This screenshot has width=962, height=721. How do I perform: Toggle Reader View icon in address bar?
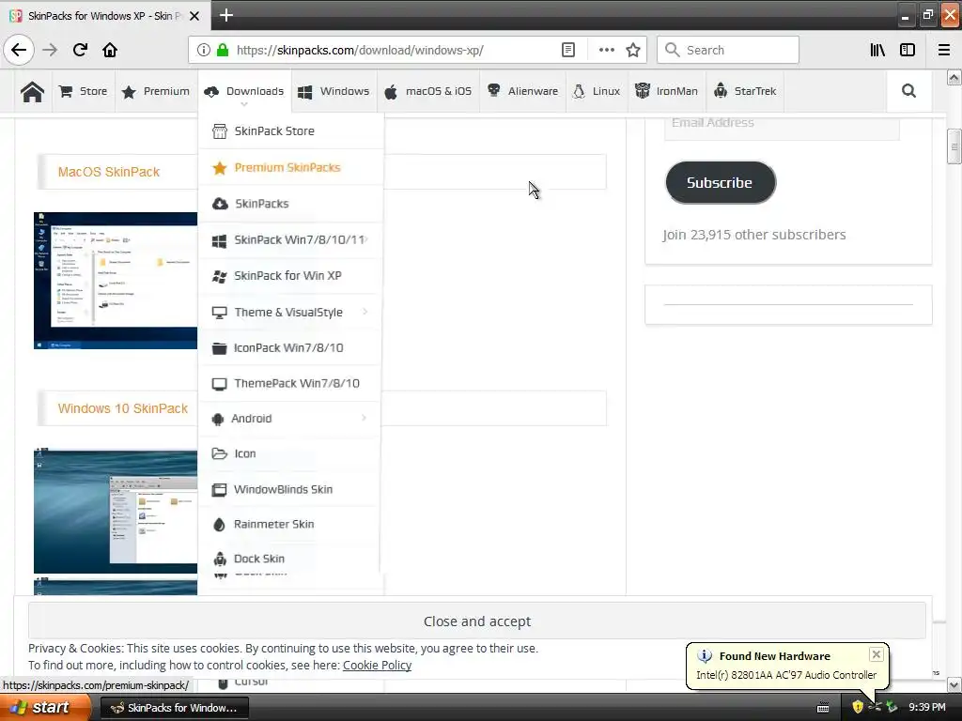click(568, 51)
